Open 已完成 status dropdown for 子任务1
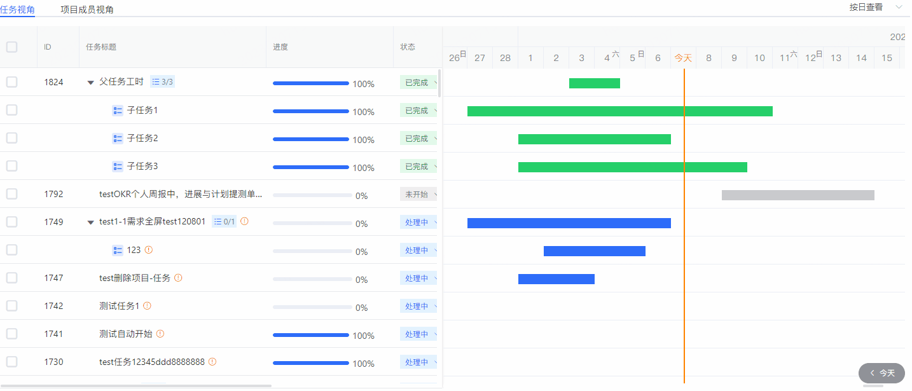The image size is (912, 391). 418,111
